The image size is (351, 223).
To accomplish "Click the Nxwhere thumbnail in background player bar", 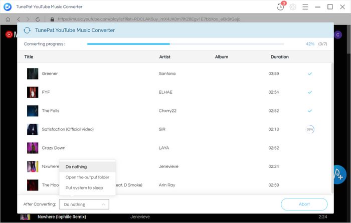I will tap(25, 216).
